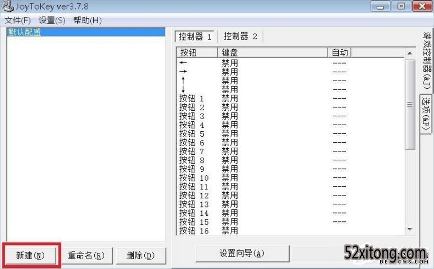The height and width of the screenshot is (269, 434).
Task: Click the 设置向导(A) button
Action: (x=242, y=253)
